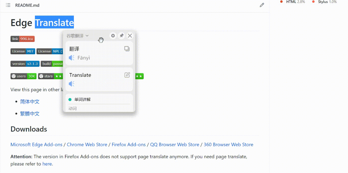Click the highlighted word Translate in heading
This screenshot has height=173, width=348.
54,23
